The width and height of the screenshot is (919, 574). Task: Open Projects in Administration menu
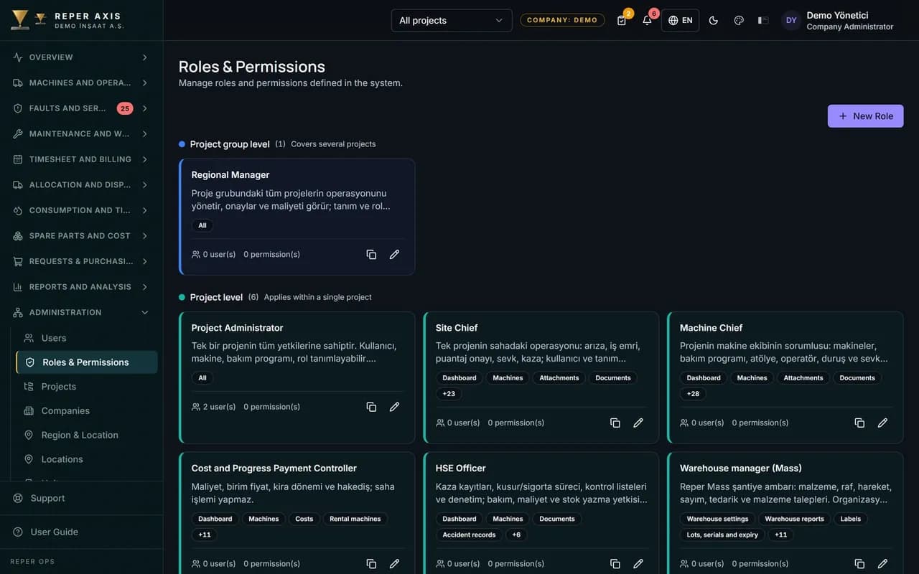[x=86, y=387]
